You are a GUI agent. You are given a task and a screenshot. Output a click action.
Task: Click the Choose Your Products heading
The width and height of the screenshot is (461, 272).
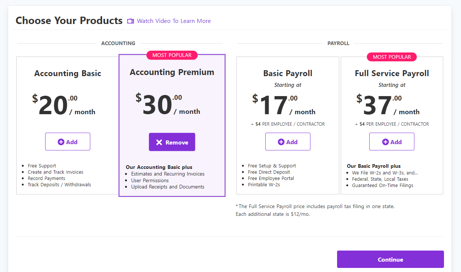coord(69,20)
